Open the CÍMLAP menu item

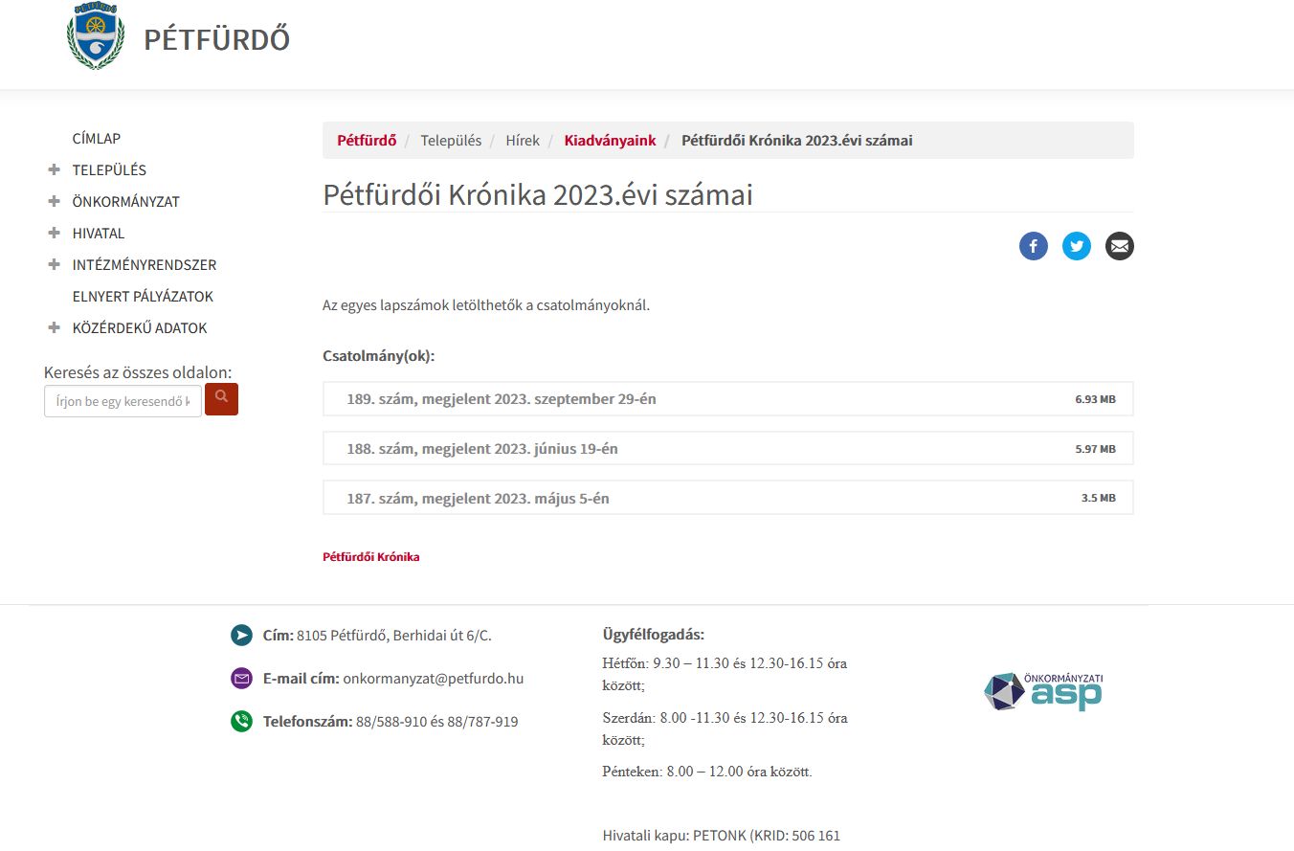point(97,139)
